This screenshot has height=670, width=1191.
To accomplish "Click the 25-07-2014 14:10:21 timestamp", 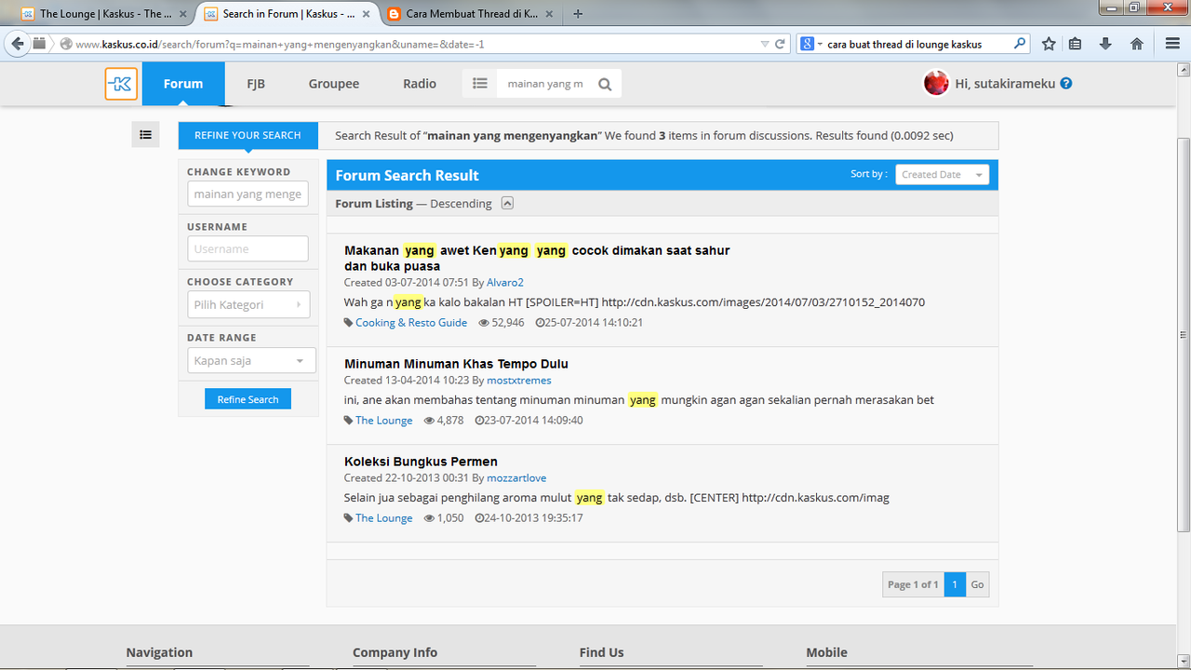I will click(x=594, y=323).
